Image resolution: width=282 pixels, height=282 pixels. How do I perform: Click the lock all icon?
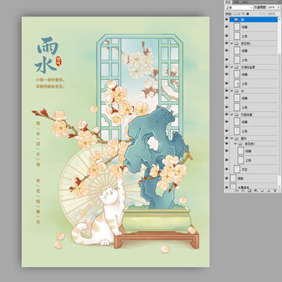click(248, 13)
